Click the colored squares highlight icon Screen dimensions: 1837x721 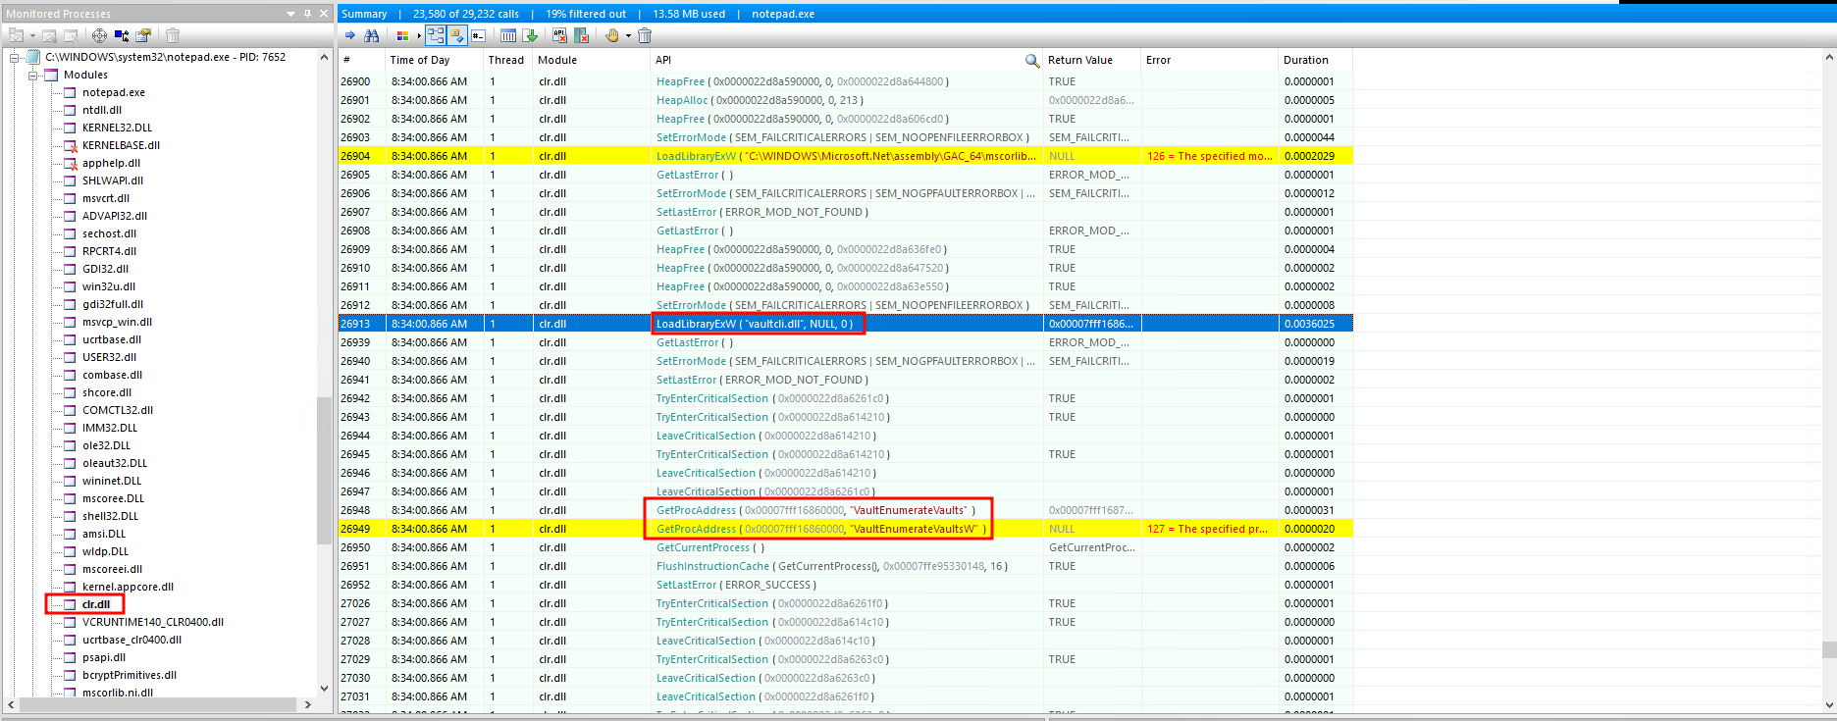pyautogui.click(x=402, y=35)
